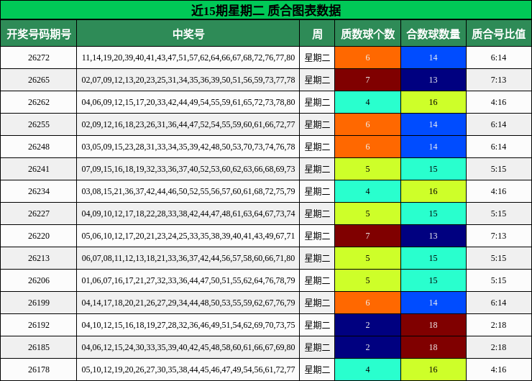Click the 合数球数量 column header
This screenshot has width=532, height=381.
point(434,34)
